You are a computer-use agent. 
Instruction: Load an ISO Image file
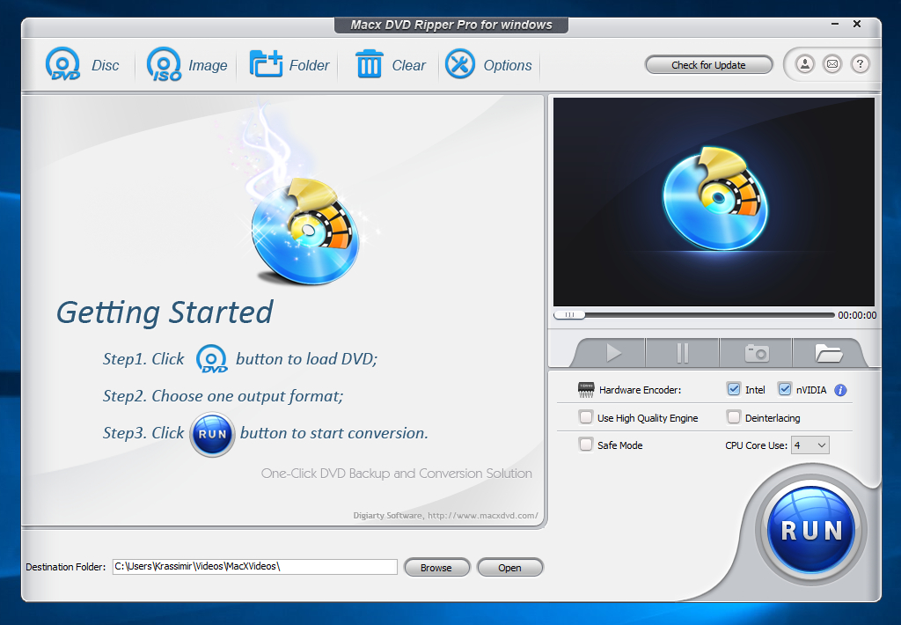point(164,65)
